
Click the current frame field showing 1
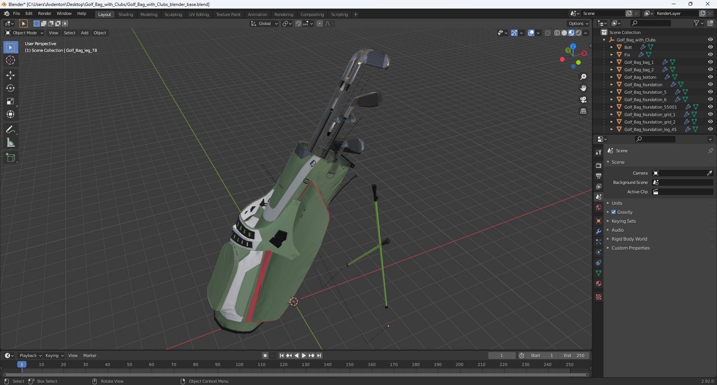(502, 356)
